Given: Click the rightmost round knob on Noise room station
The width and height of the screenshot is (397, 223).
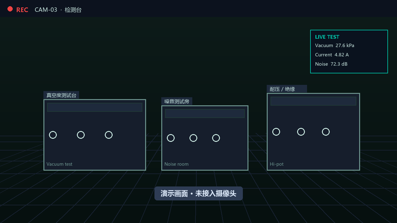Looking at the screenshot, I should pos(216,138).
